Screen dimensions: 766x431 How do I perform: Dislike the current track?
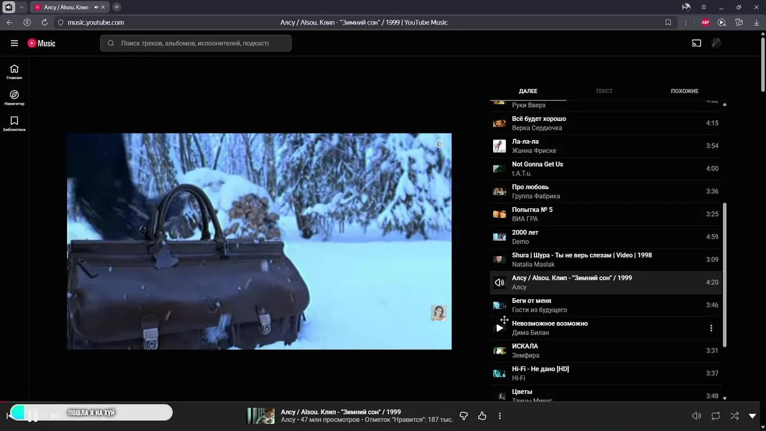point(463,415)
